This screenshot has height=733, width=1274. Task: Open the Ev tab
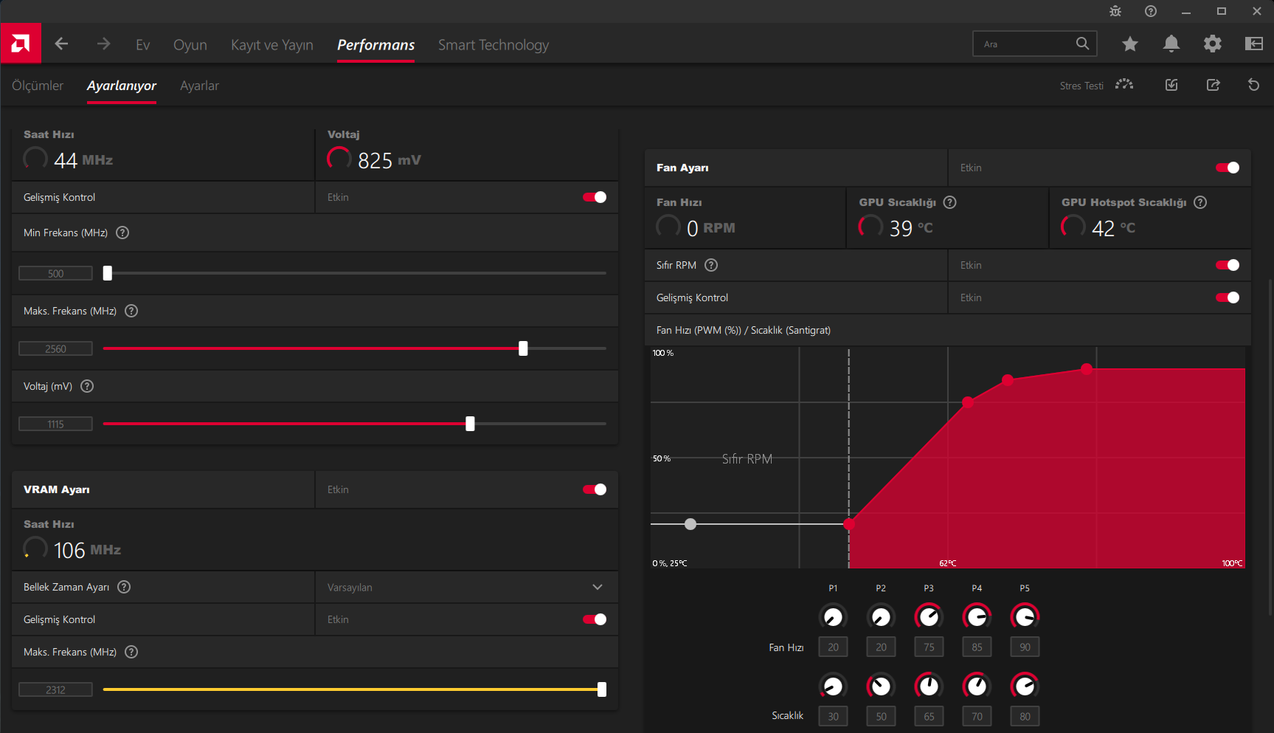click(143, 45)
